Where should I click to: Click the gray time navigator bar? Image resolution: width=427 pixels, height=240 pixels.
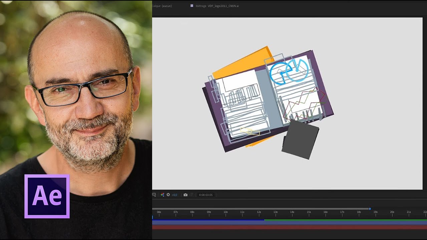click(261, 209)
